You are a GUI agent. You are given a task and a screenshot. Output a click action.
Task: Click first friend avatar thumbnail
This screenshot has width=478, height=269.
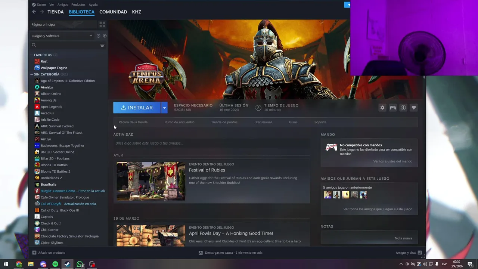coord(328,195)
